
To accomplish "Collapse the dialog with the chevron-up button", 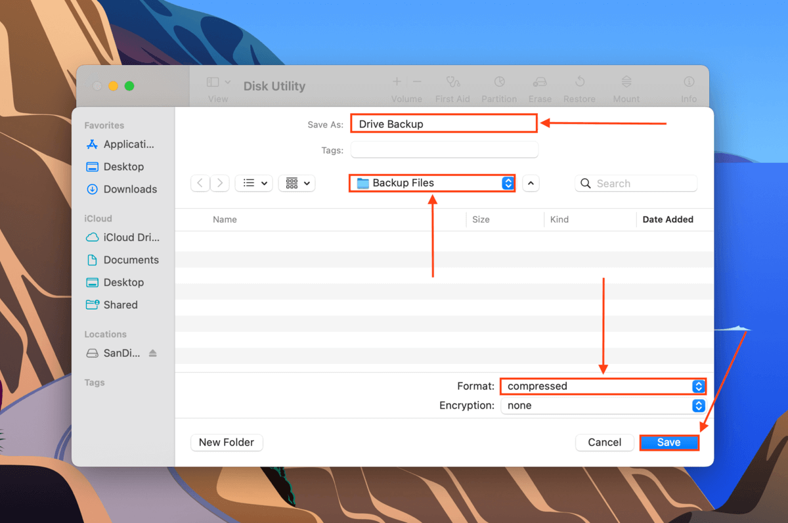I will click(531, 183).
